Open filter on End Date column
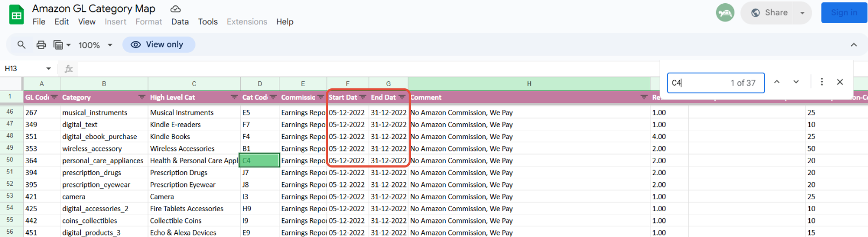This screenshot has height=237, width=868. coord(402,97)
